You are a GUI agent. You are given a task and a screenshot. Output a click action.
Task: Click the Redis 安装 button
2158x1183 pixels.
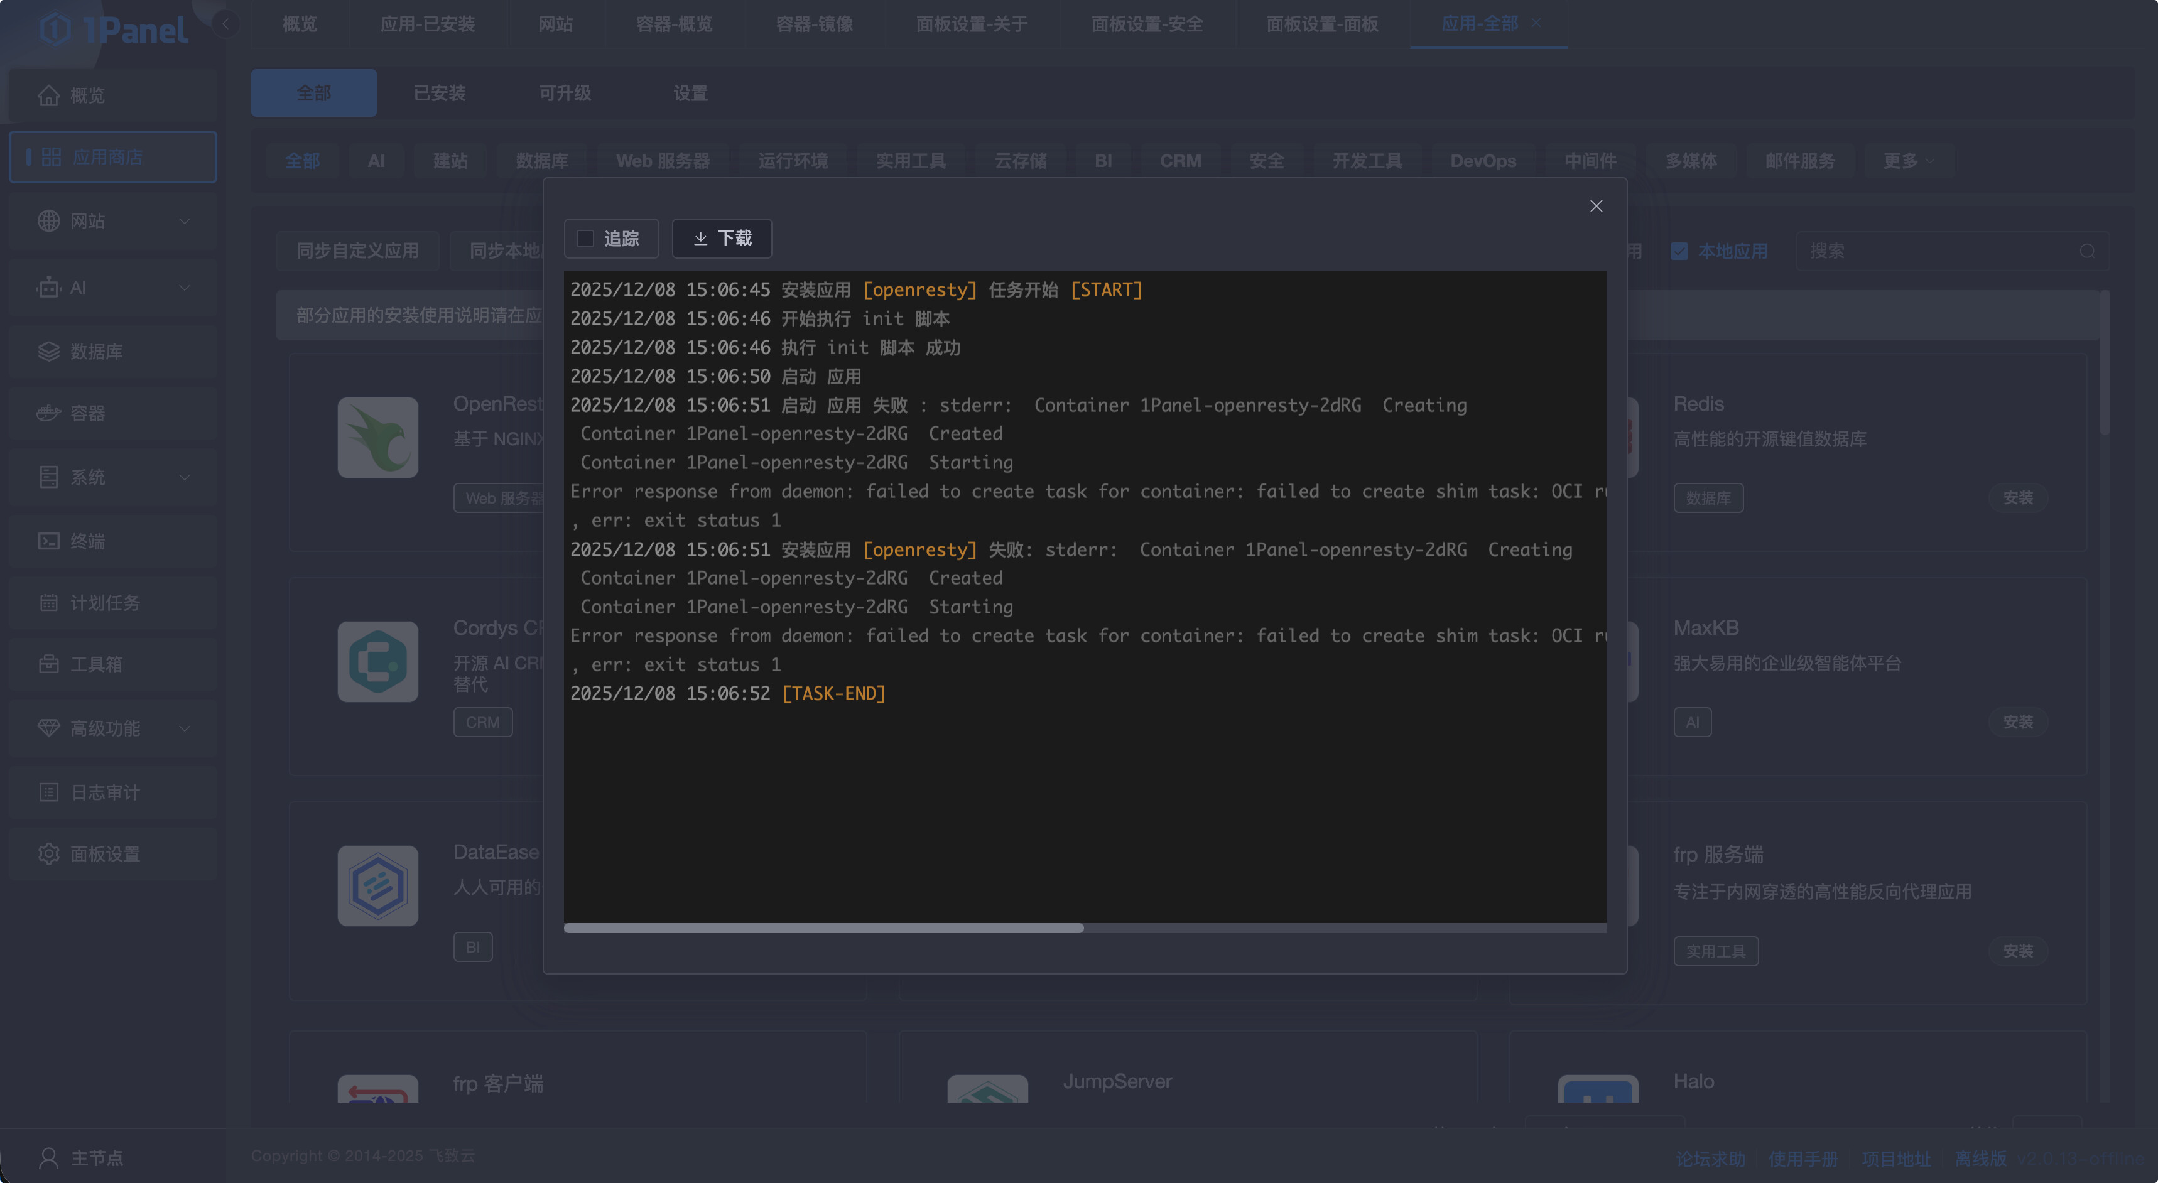click(x=2017, y=498)
